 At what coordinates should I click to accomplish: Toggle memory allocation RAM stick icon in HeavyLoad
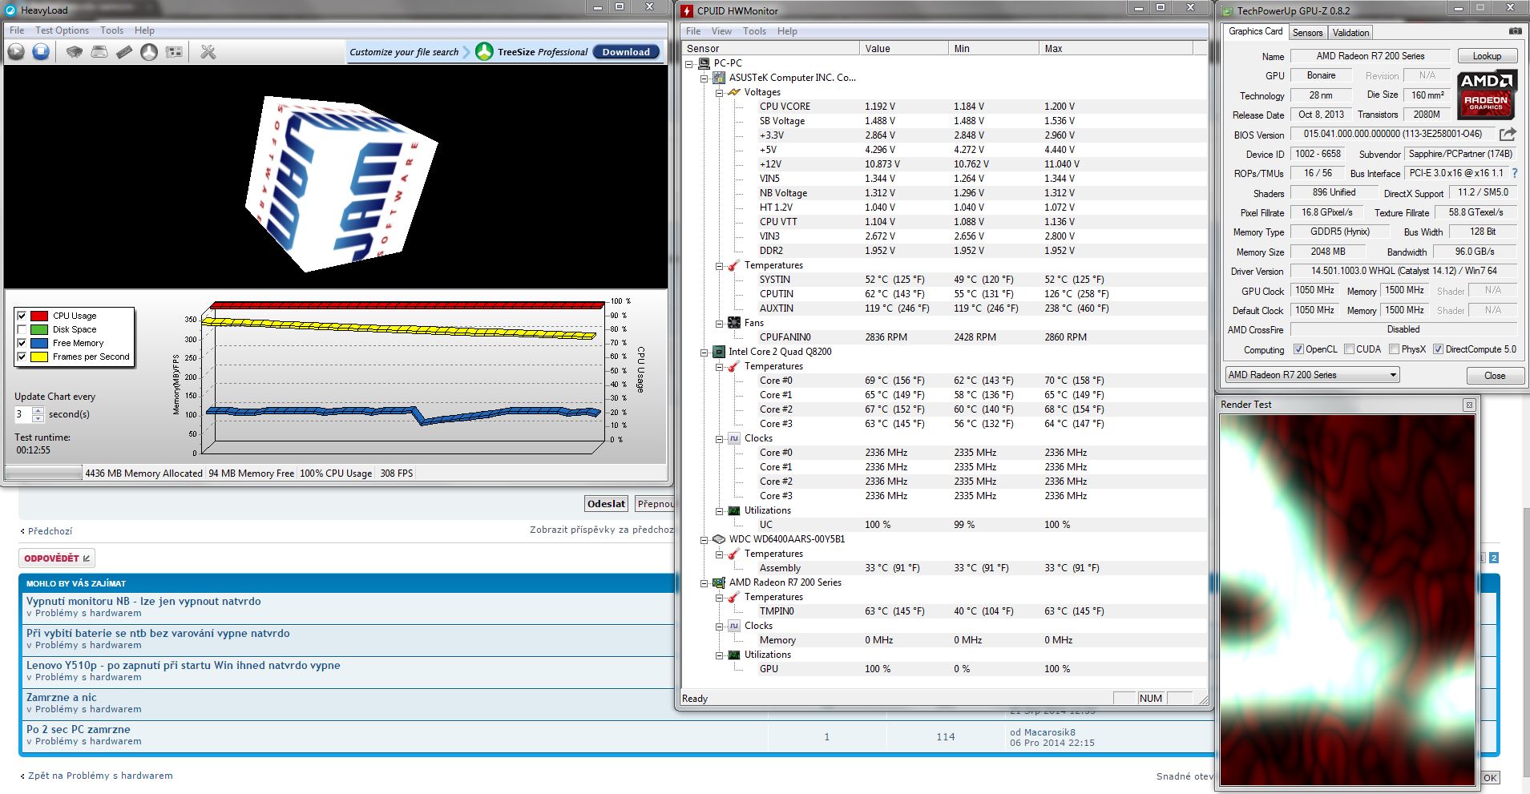tap(124, 52)
